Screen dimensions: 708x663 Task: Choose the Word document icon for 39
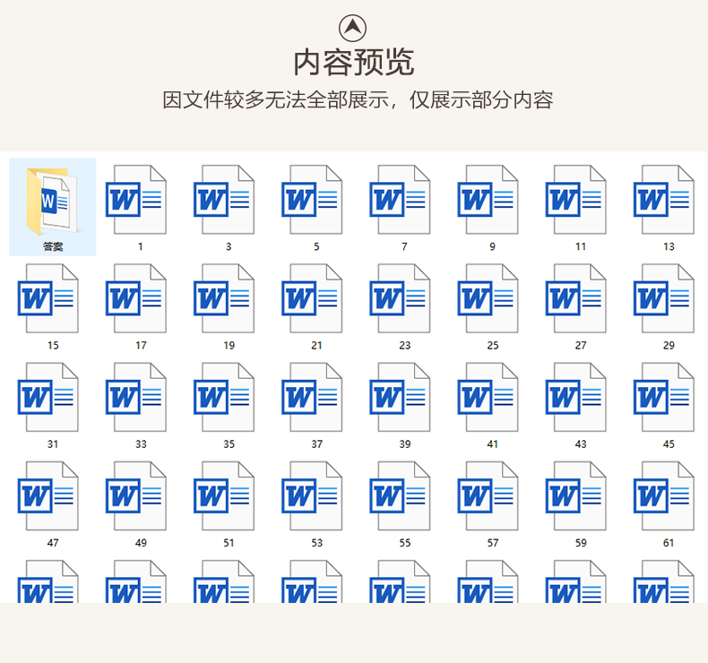[x=400, y=397]
